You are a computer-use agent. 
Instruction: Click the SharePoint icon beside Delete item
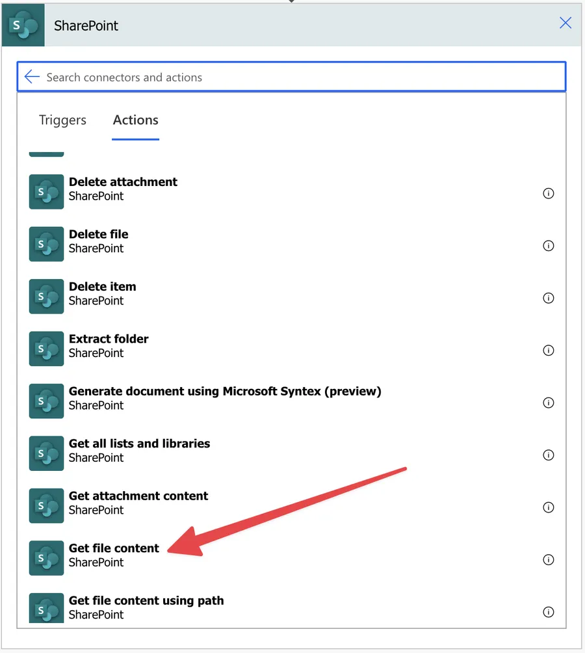coord(45,296)
